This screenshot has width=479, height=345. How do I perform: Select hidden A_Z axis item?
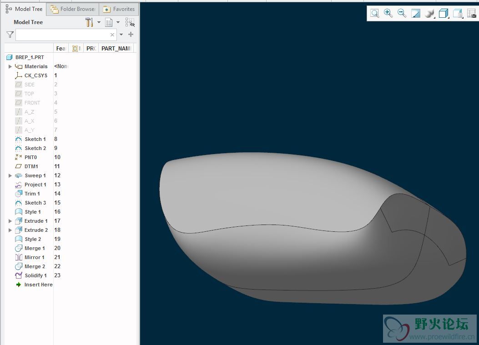[29, 112]
